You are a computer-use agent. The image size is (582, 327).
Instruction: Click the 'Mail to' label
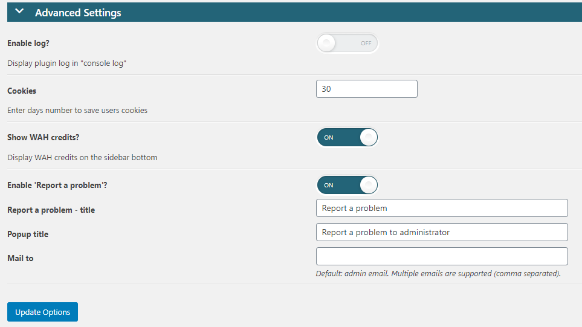coord(21,258)
